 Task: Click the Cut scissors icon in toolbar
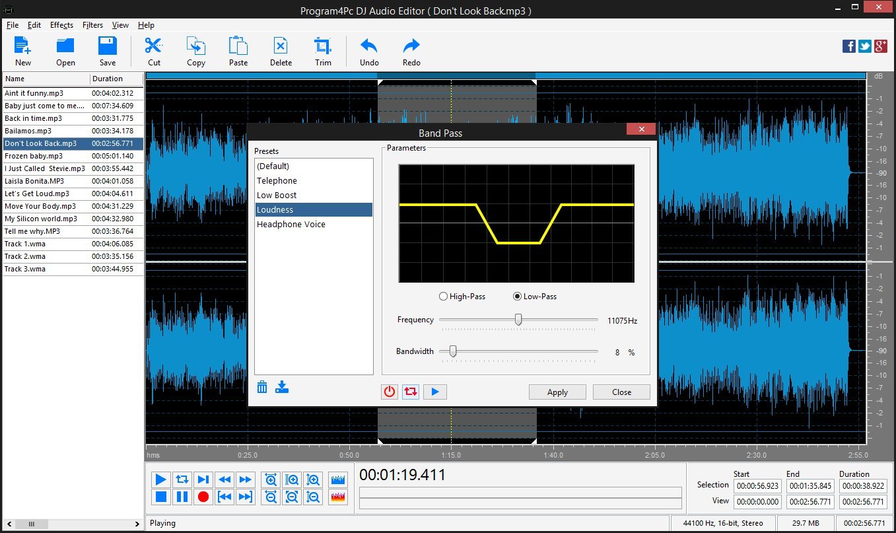154,46
